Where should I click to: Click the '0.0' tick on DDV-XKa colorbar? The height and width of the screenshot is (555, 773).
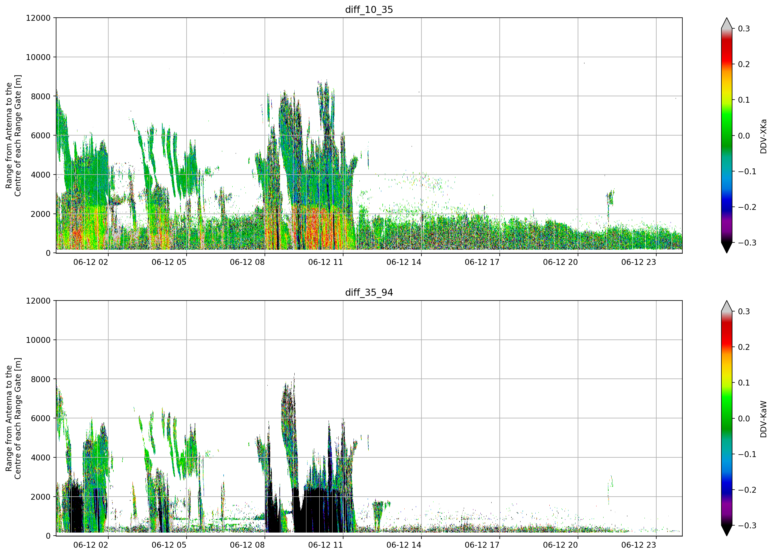[744, 136]
